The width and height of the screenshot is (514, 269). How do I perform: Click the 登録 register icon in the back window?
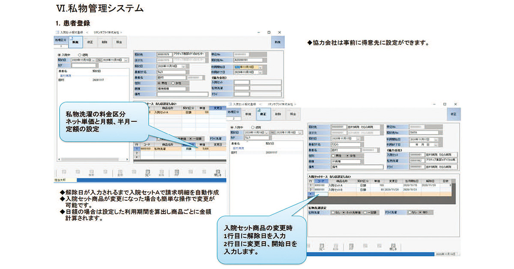click(x=121, y=173)
